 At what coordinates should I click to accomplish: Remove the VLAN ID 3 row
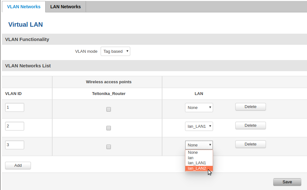250,144
